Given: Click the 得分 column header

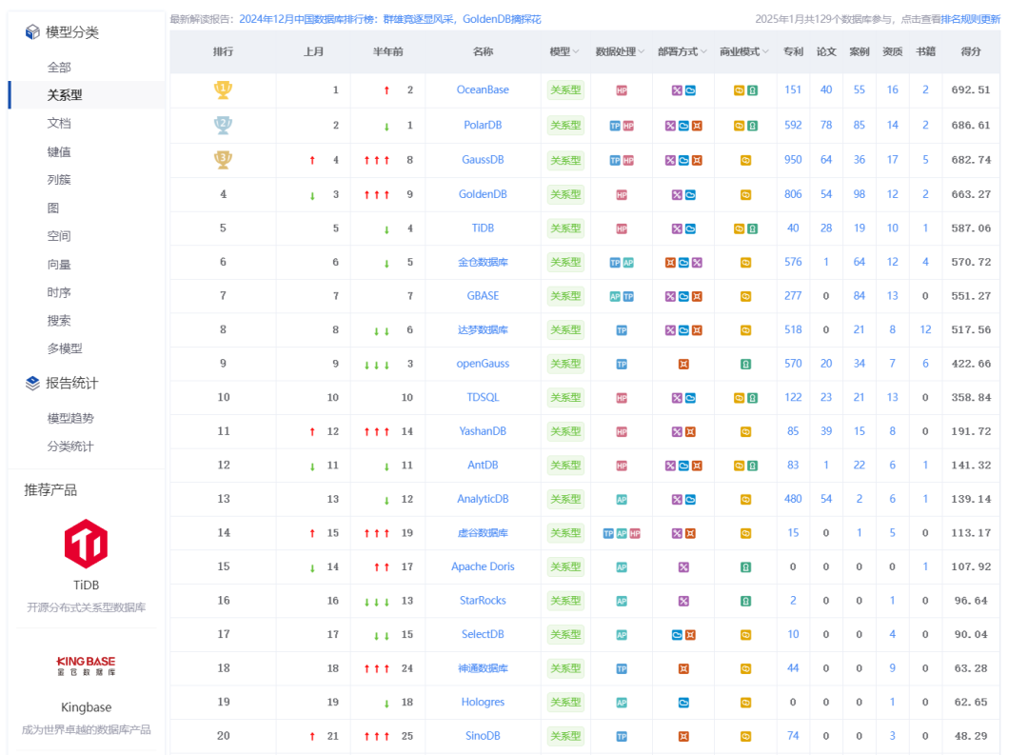Looking at the screenshot, I should (x=970, y=51).
